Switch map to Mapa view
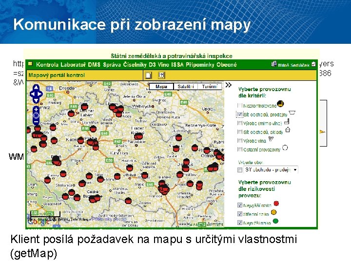 click(x=161, y=86)
